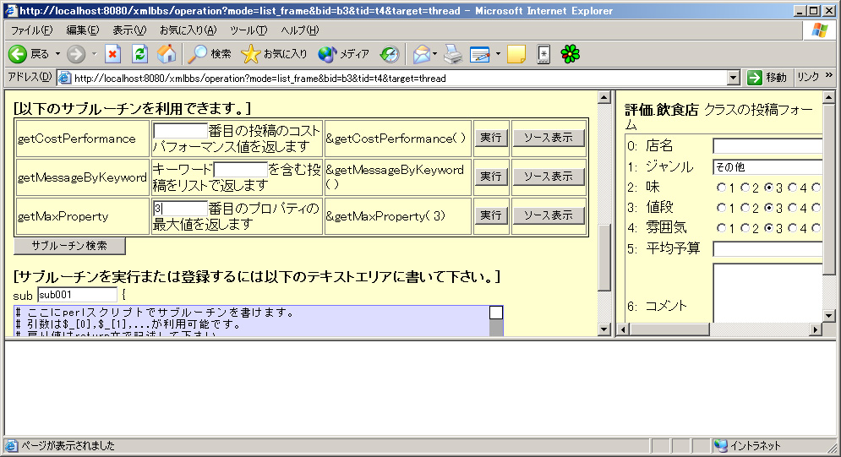Select rating 3 for 値段

[x=768, y=208]
